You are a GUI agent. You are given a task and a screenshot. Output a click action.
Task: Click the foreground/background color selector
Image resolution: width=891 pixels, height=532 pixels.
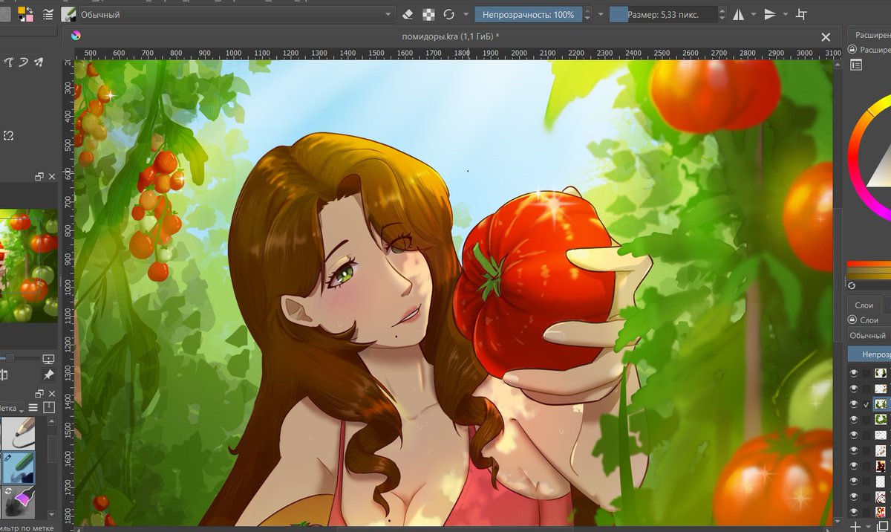coord(25,13)
